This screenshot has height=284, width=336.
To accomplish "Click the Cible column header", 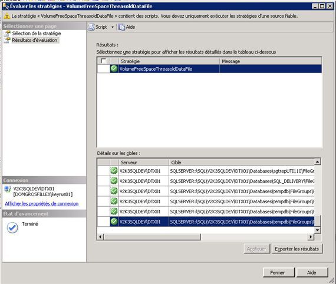I will coord(242,163).
